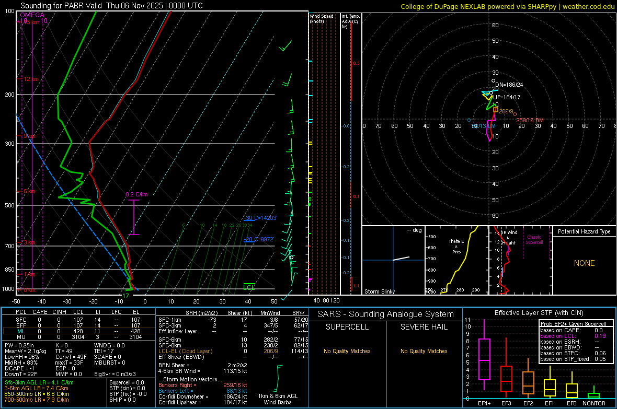This screenshot has width=617, height=409.
Task: Click the 'Classic Supercell' magenta label
Action: pos(534,240)
